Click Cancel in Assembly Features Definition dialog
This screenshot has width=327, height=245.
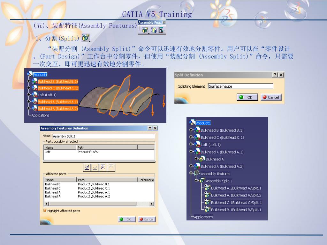pos(147,219)
